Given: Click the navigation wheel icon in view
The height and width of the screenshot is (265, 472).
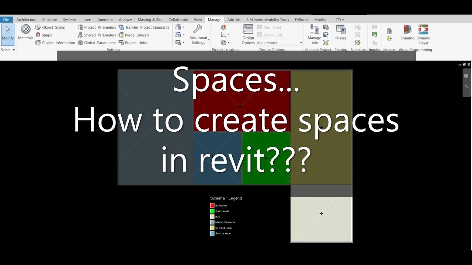Looking at the screenshot, I should [x=466, y=76].
